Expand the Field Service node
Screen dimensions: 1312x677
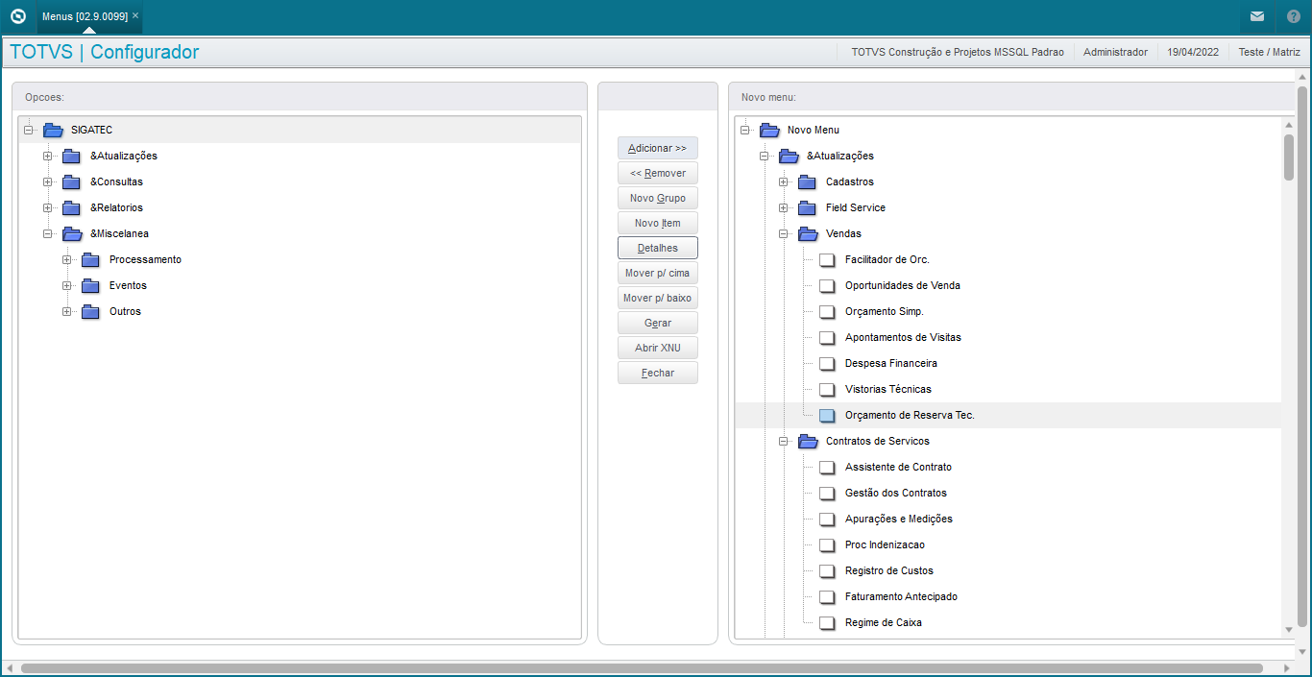click(784, 207)
